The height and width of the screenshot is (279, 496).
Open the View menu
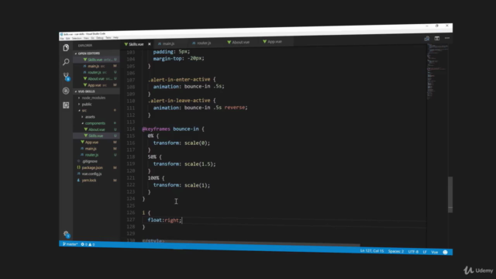pyautogui.click(x=86, y=38)
